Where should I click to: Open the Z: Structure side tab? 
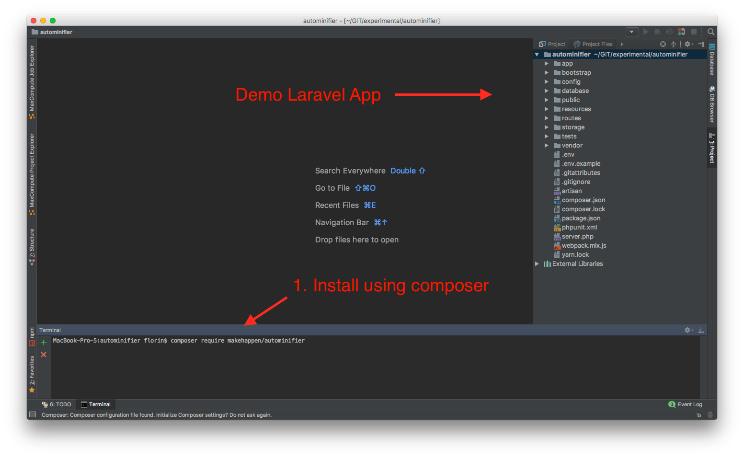(x=32, y=247)
